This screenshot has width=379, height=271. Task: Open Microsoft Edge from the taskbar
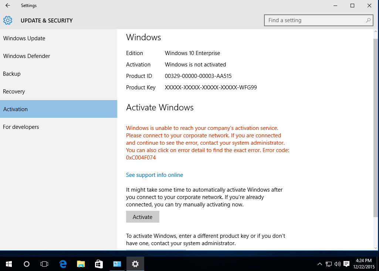click(x=62, y=264)
